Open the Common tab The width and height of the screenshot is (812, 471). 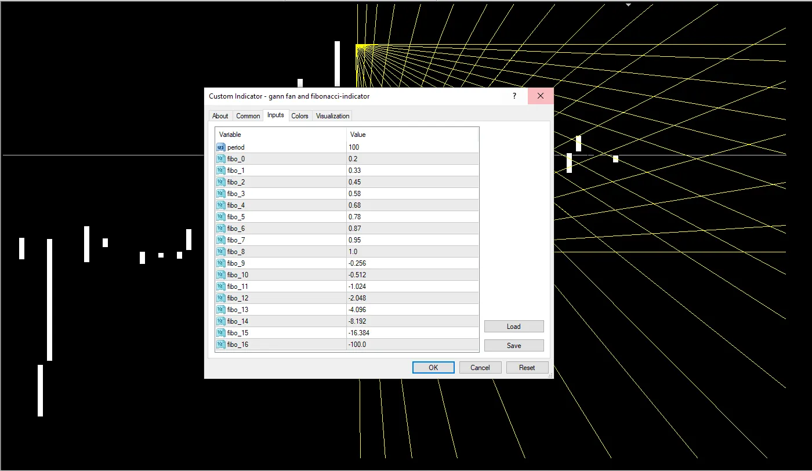tap(248, 116)
